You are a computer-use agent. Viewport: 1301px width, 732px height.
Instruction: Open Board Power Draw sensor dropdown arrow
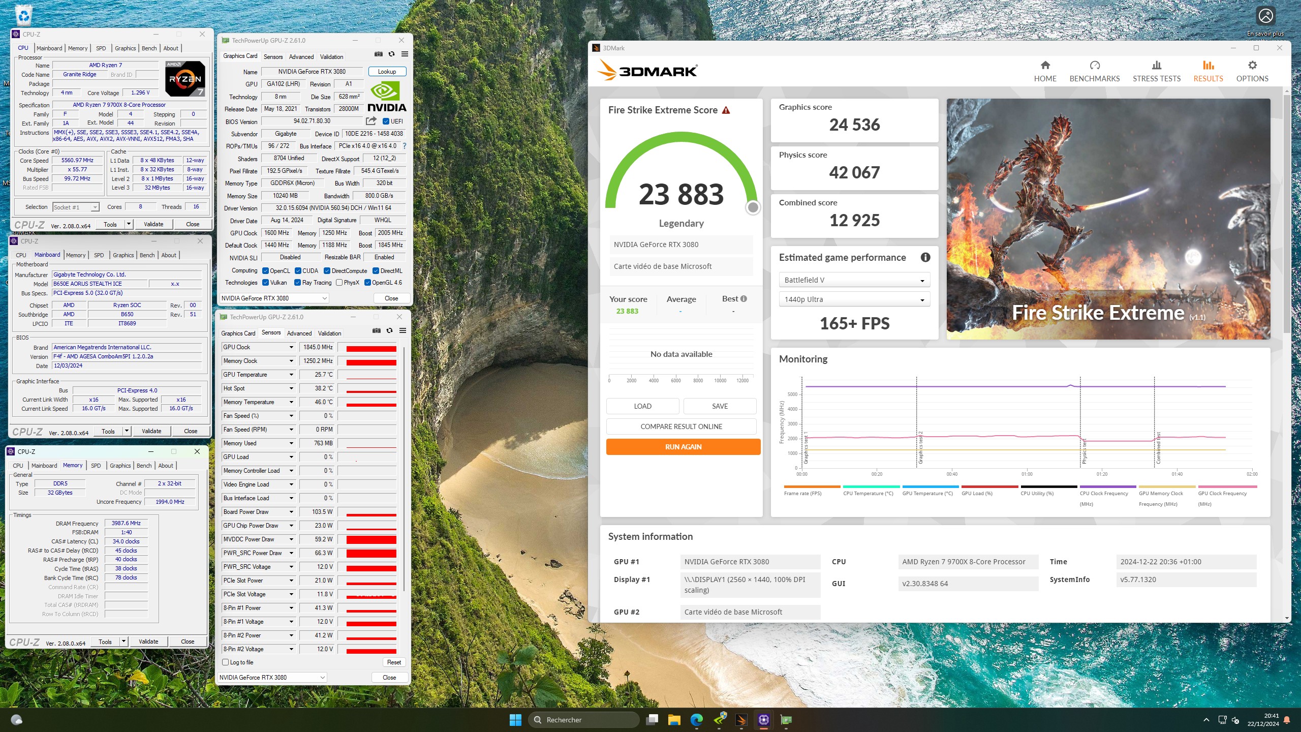[291, 512]
